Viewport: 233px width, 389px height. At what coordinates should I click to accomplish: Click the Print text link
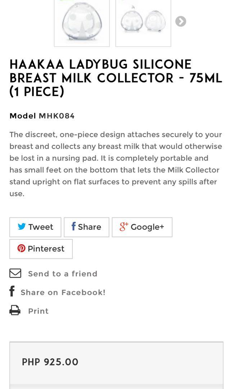click(x=38, y=311)
